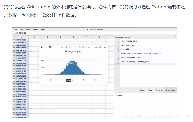This screenshot has height=122, width=193.
Task: Click Autoscale icon in plot toolbar
Action: tap(86, 47)
